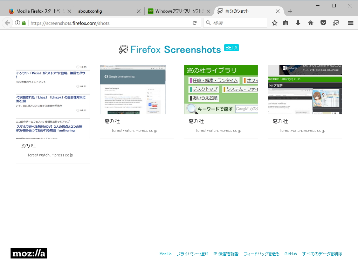Show bookmarks list icon

pos(285,23)
